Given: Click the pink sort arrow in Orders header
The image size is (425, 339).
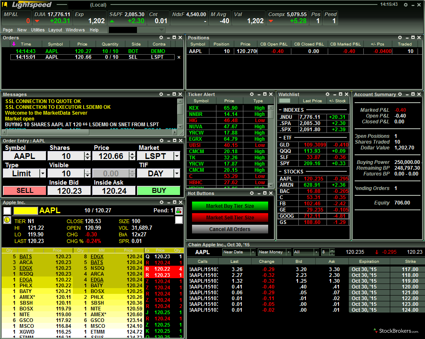Looking at the screenshot, I should tap(14, 43).
